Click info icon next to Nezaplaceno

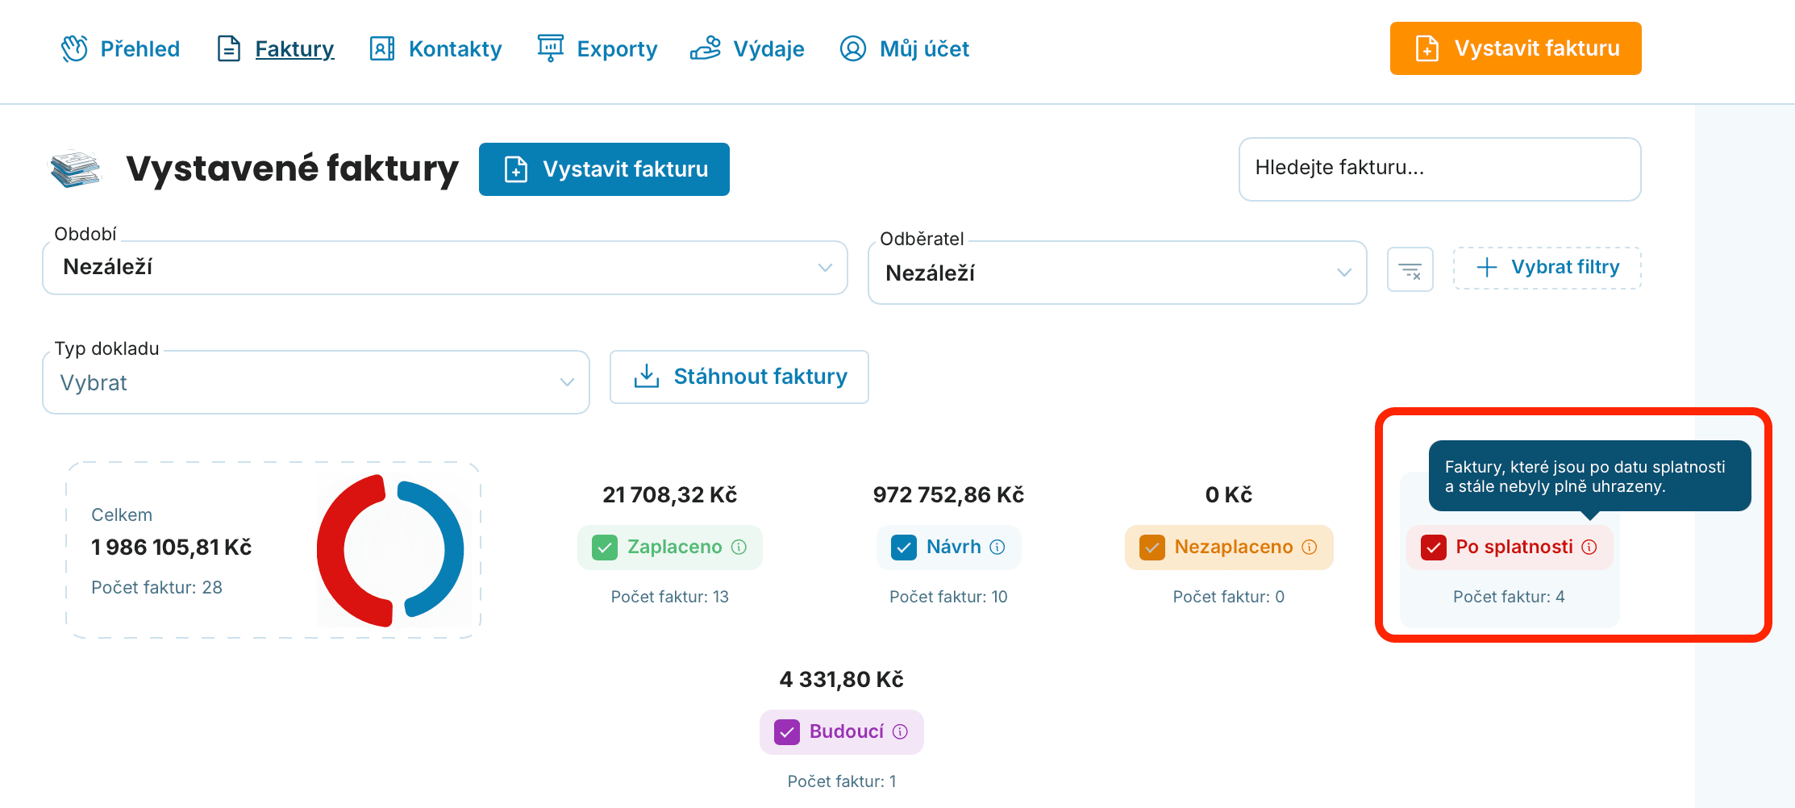[x=1310, y=548]
